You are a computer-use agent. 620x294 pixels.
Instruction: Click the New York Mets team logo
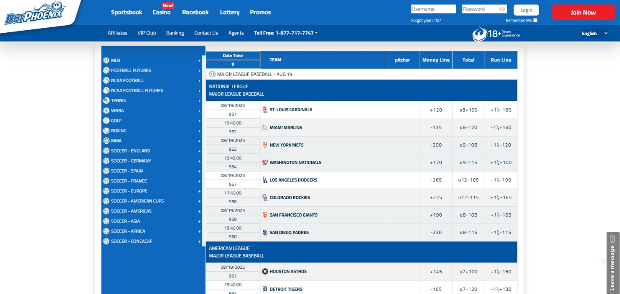265,145
